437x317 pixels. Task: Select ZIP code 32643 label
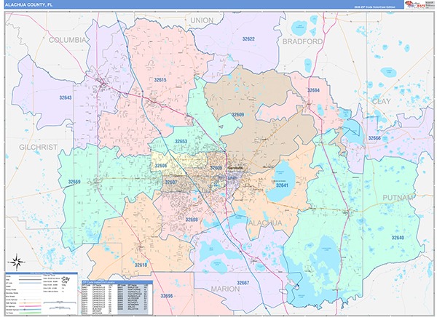66,97
